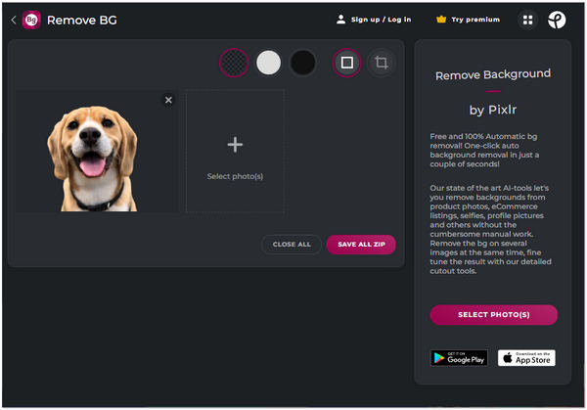The width and height of the screenshot is (587, 410).
Task: Toggle the square original-size mode
Action: [x=346, y=63]
